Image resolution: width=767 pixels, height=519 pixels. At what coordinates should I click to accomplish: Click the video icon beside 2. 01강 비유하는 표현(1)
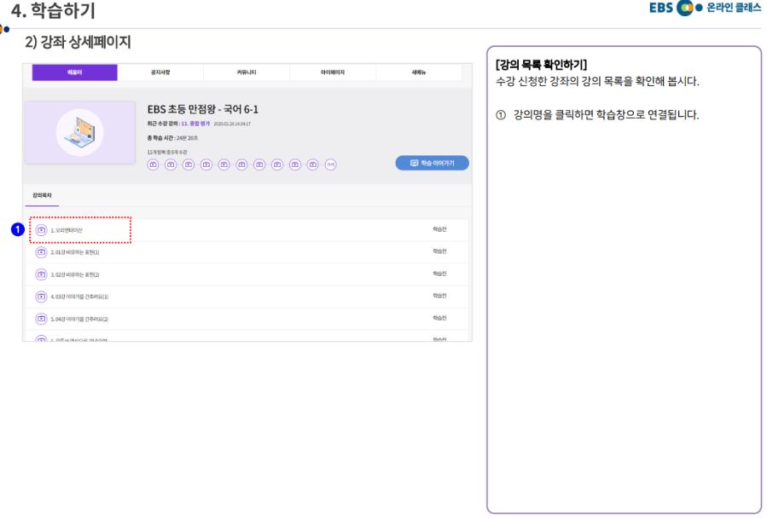pos(41,252)
